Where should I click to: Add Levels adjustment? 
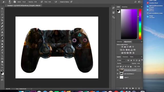point(125,47)
